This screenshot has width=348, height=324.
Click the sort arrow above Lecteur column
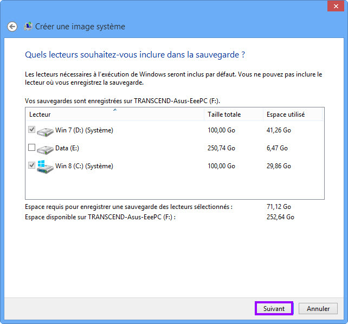pos(115,110)
